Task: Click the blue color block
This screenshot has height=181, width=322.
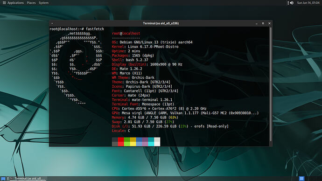Action: point(139,142)
